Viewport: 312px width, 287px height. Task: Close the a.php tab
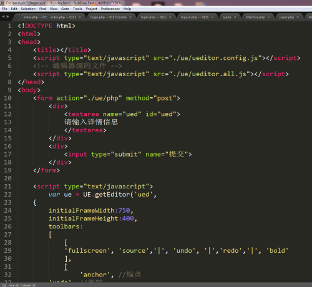click(235, 17)
